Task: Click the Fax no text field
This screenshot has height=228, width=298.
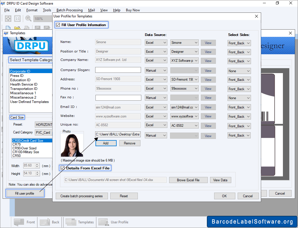Action: pyautogui.click(x=118, y=98)
